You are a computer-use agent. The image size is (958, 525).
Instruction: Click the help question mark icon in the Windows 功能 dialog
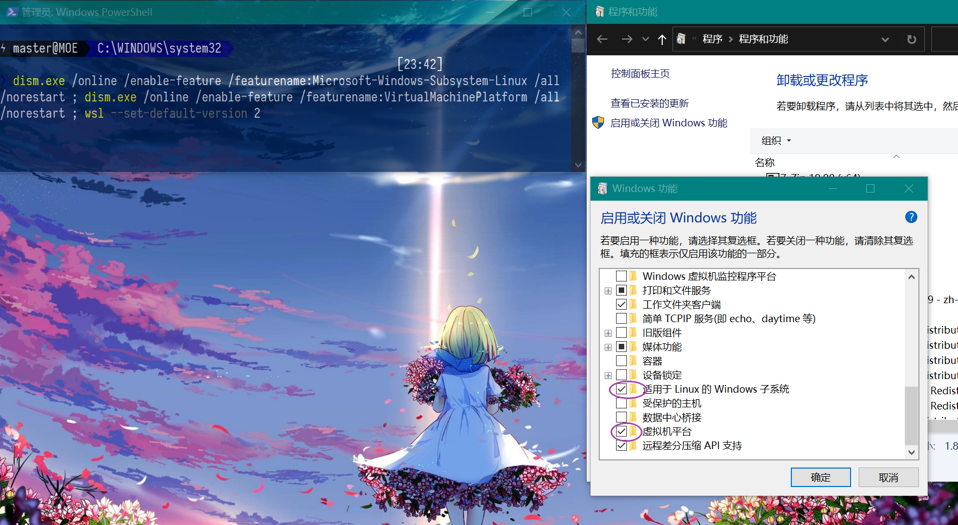pos(911,217)
